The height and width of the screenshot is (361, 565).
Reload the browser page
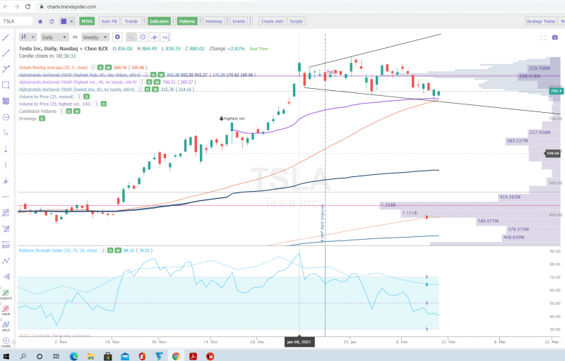[28, 6]
